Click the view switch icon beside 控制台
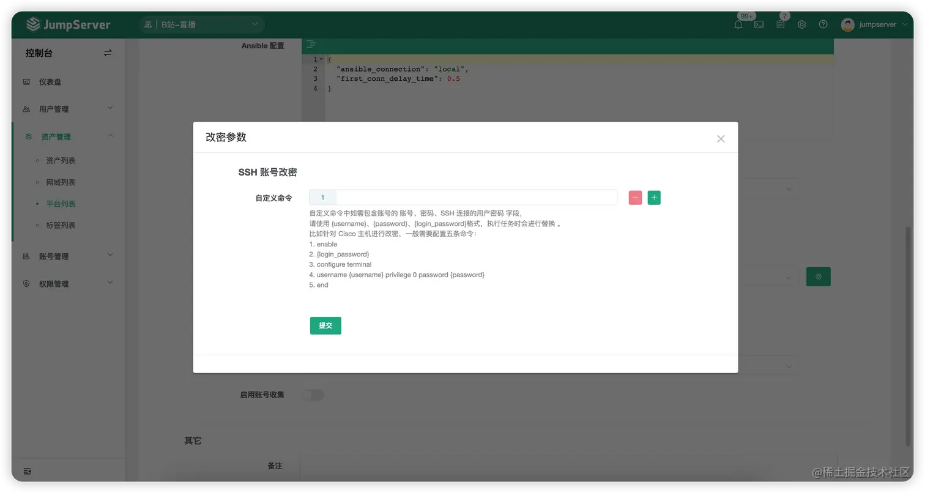Screen dimensions: 925x493 pos(108,53)
